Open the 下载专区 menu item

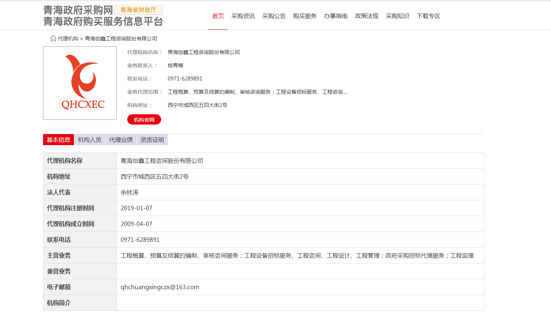click(x=429, y=16)
